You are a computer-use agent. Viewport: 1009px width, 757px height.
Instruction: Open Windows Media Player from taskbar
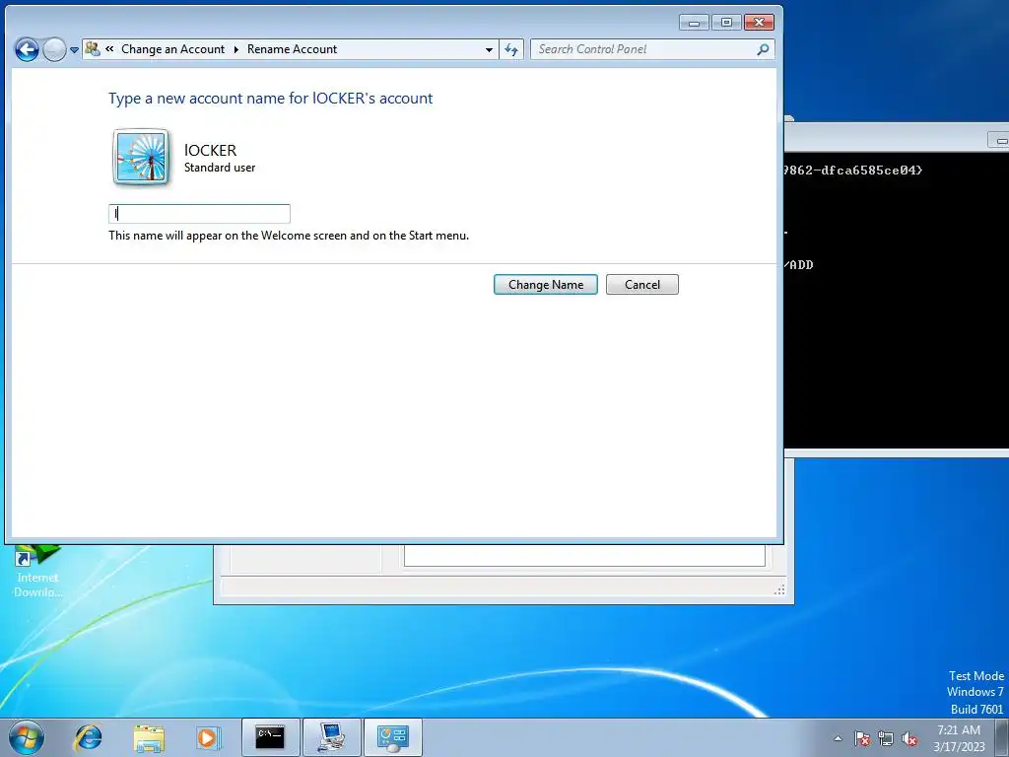coord(208,737)
